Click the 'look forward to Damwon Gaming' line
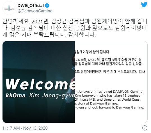Viewport: 151px width, 133px height. coord(109,107)
